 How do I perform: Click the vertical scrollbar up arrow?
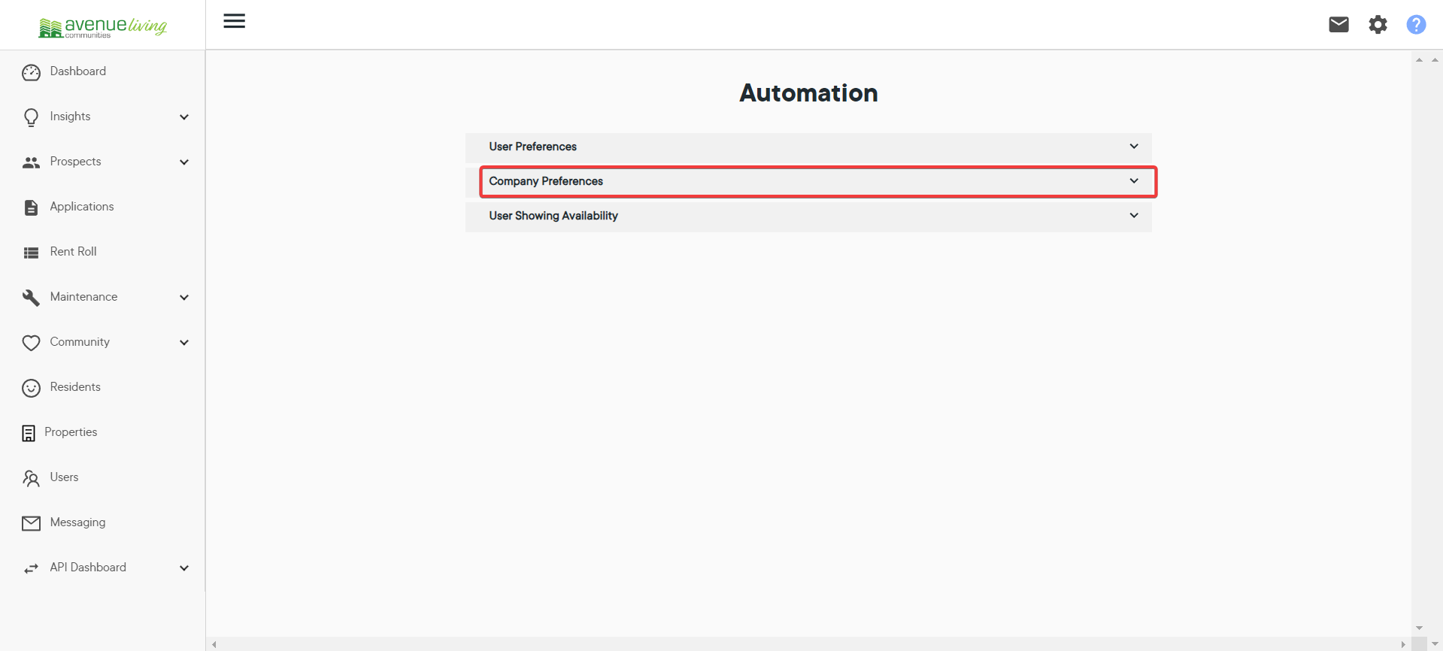tap(1419, 59)
